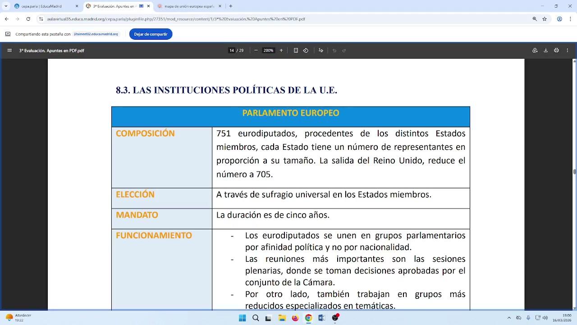Click the FUNCIONAMIENTO row label

click(154, 236)
